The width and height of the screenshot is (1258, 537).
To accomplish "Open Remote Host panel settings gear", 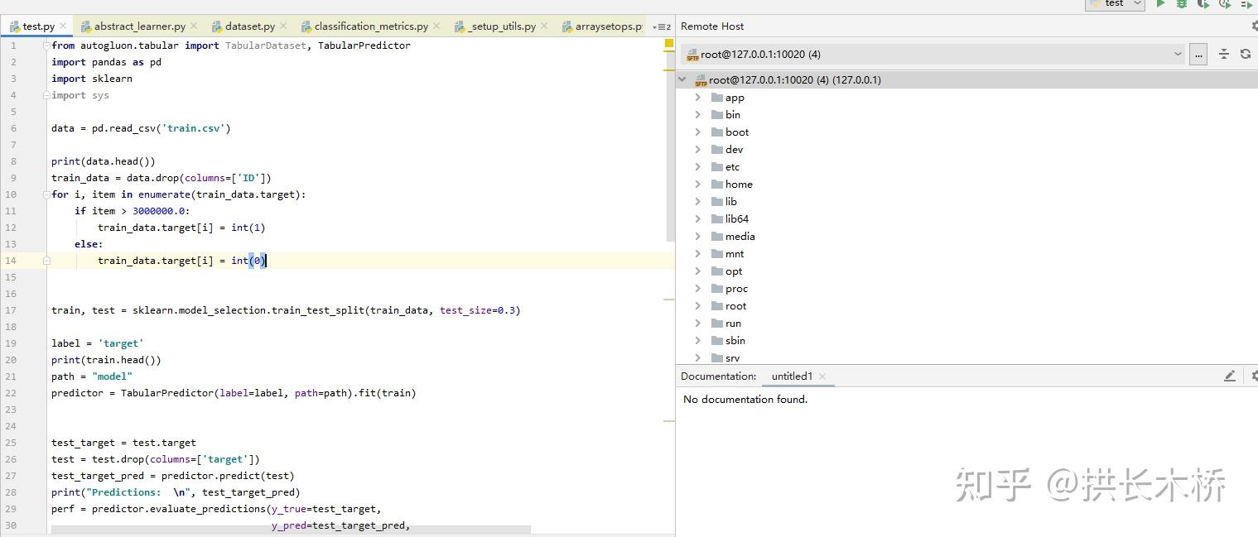I will coord(1254,26).
